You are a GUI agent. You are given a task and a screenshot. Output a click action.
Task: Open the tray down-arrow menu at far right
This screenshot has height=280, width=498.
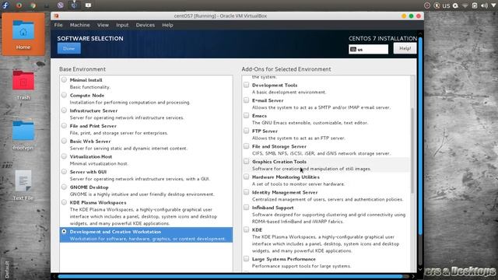[494, 5]
